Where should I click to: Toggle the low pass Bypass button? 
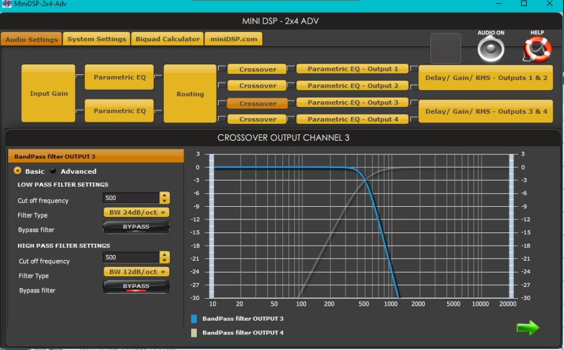coord(136,227)
